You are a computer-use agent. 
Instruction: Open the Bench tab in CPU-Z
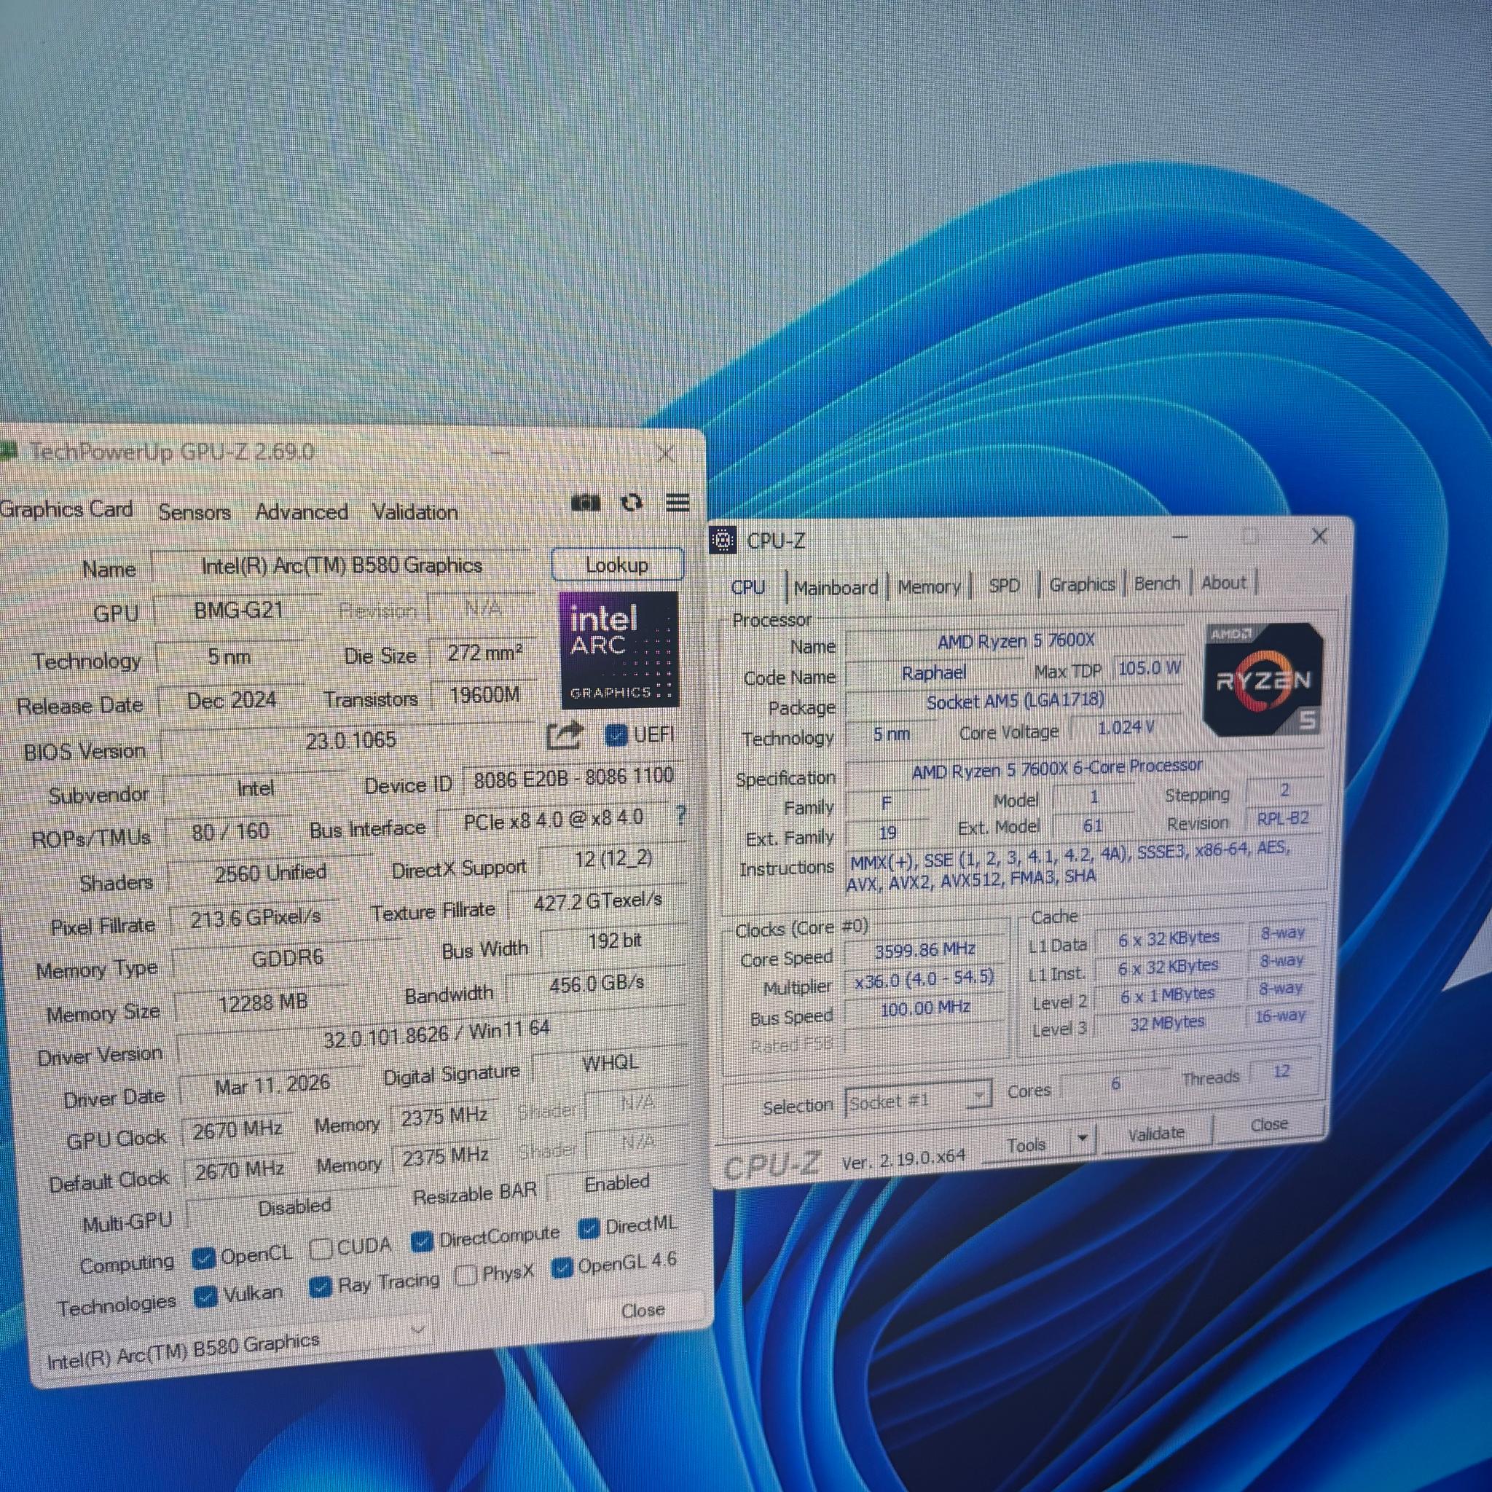[1157, 583]
